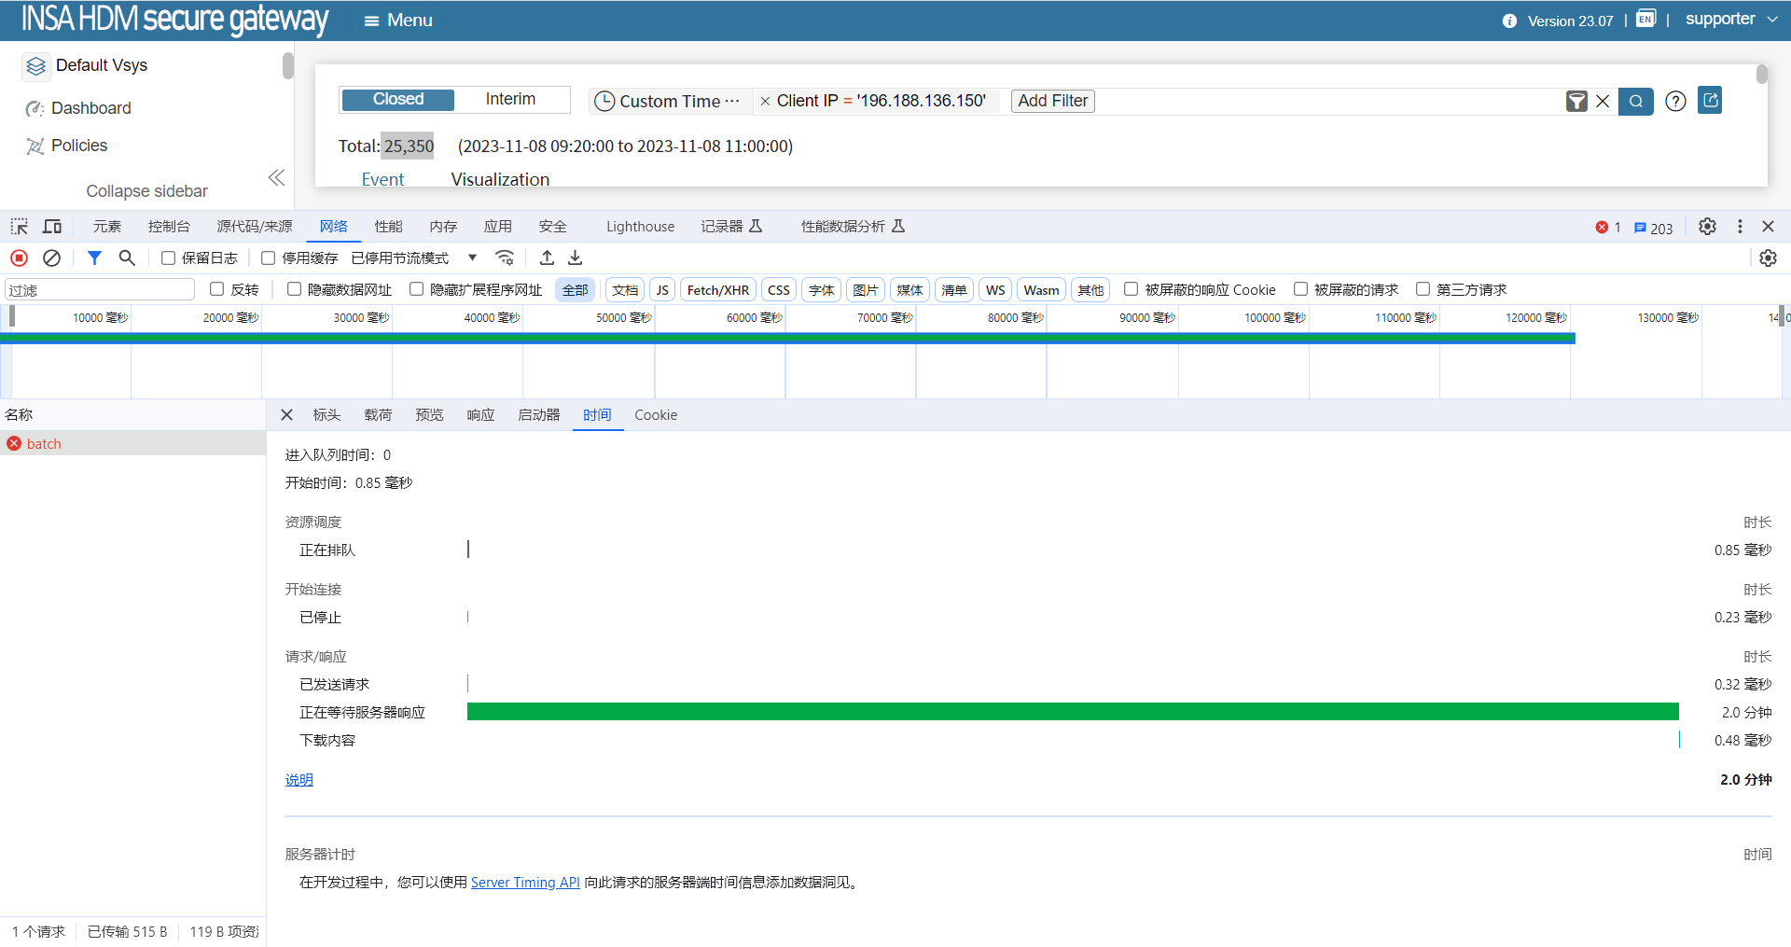Screen dimensions: 1791x947
Task: Click the inspect element picker icon
Action: pyautogui.click(x=19, y=227)
